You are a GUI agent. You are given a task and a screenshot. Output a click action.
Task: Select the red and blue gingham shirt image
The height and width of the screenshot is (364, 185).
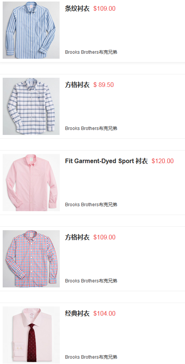click(x=31, y=259)
